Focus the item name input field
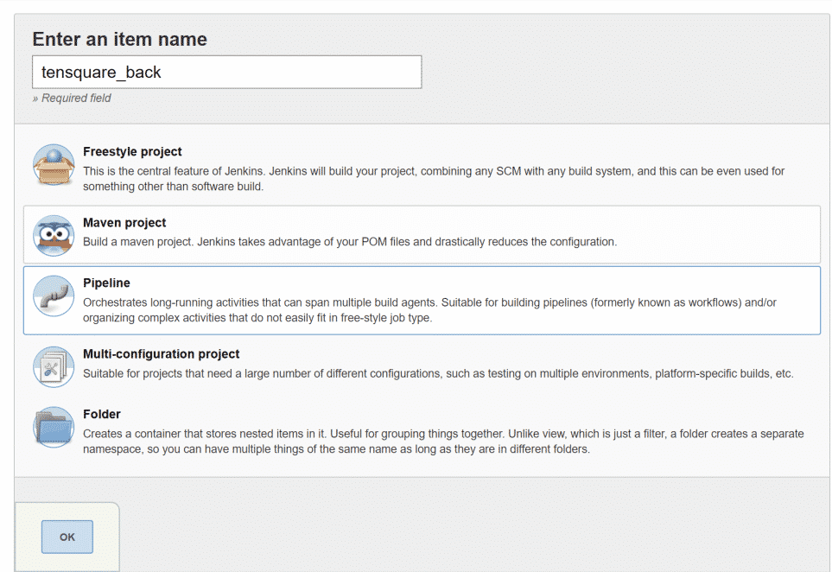The width and height of the screenshot is (832, 572). [x=226, y=73]
